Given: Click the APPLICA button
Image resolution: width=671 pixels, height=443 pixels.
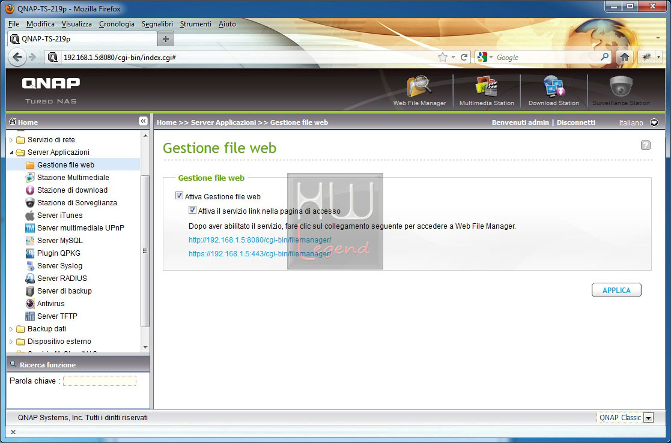Looking at the screenshot, I should [x=617, y=290].
